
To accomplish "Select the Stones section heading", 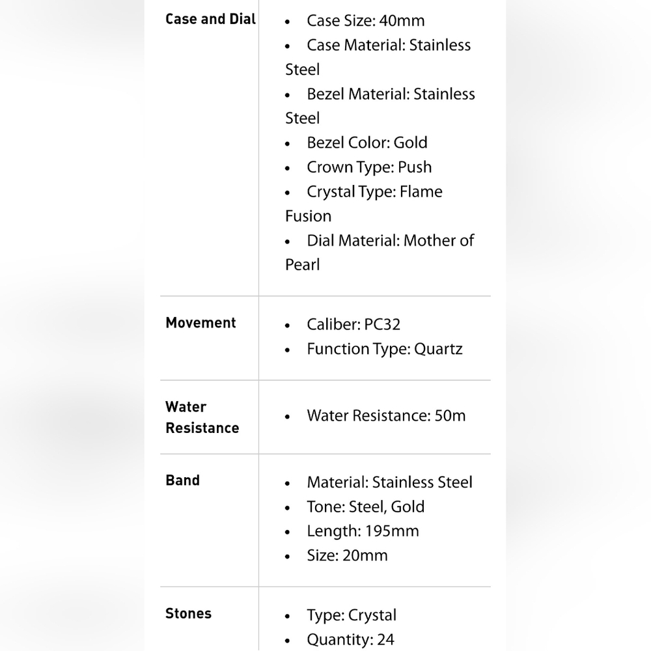I will tap(189, 613).
